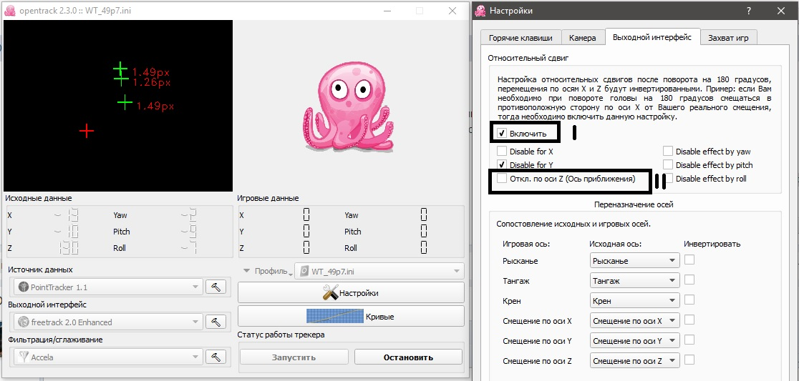The image size is (799, 381).
Task: Click the raw Yaw value display
Action: click(x=188, y=215)
